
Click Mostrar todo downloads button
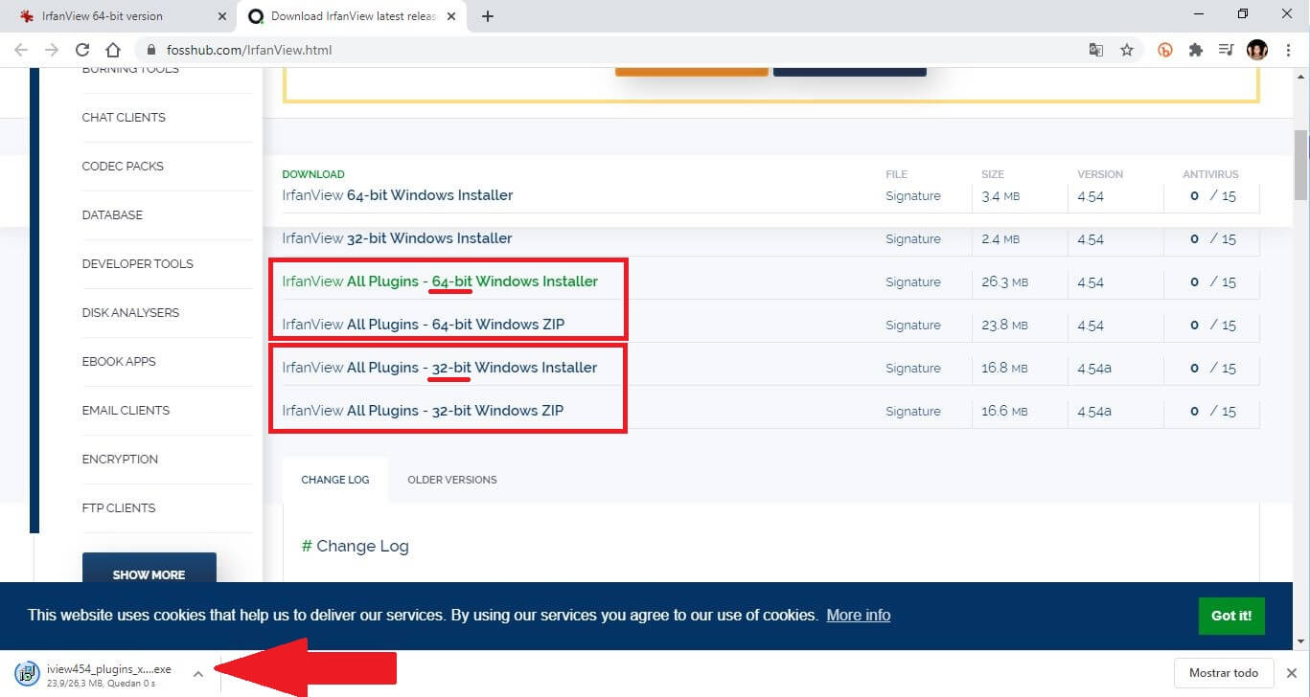point(1224,674)
